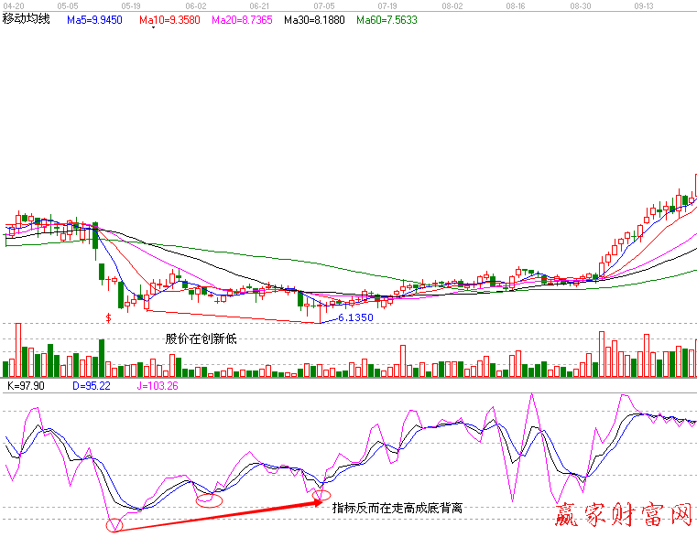Select the Ma10=9.3580 indicator label
This screenshot has height=537, width=697.
click(170, 18)
